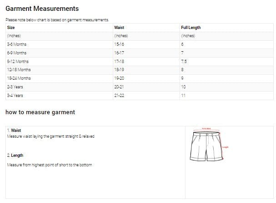
Task: Click the 7.5 full length value
Action: click(183, 61)
